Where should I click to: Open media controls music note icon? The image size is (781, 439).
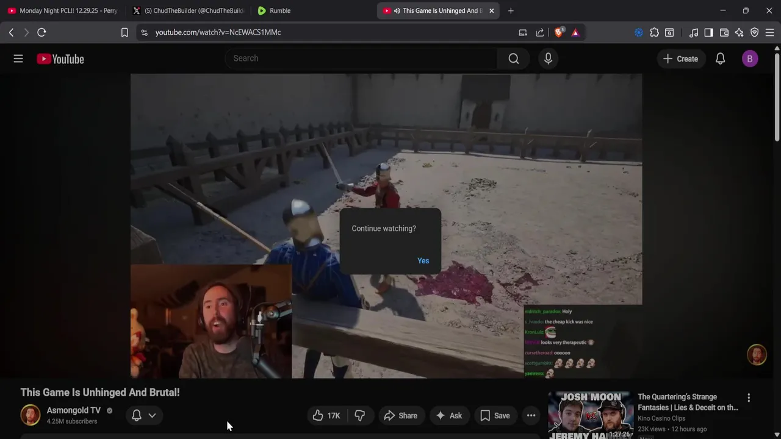[x=694, y=32]
